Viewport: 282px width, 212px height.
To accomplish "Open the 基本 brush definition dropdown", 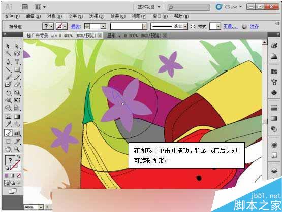I will (x=185, y=26).
